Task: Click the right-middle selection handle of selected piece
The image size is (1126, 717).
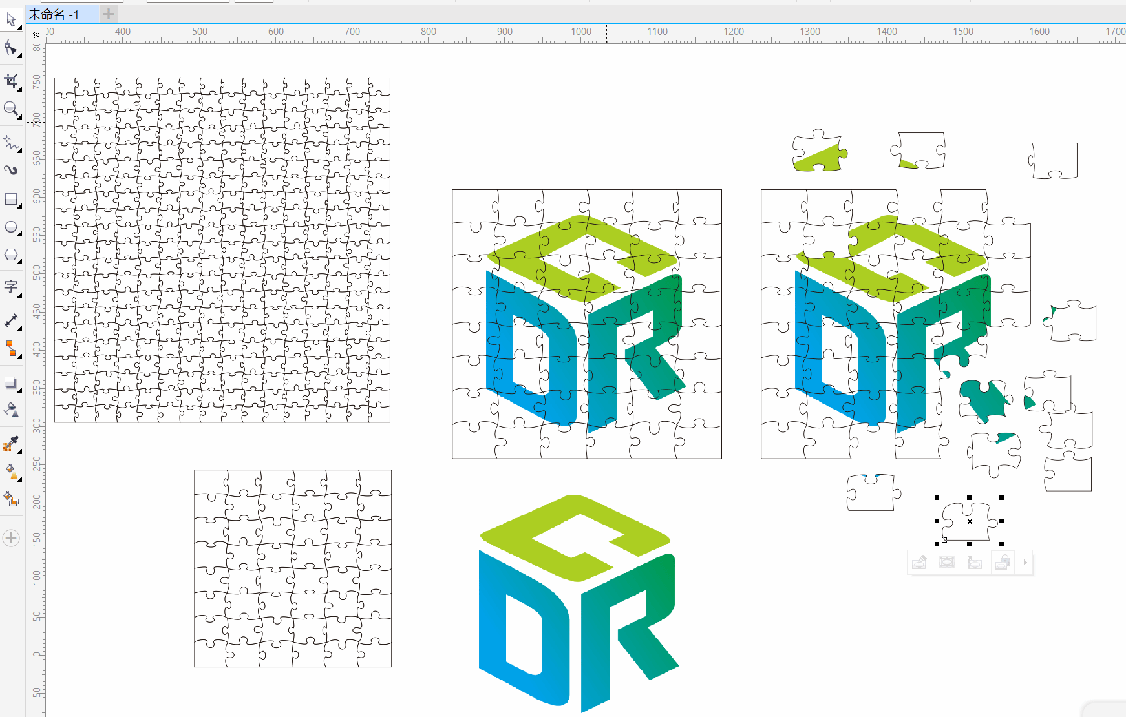Action: click(1002, 521)
